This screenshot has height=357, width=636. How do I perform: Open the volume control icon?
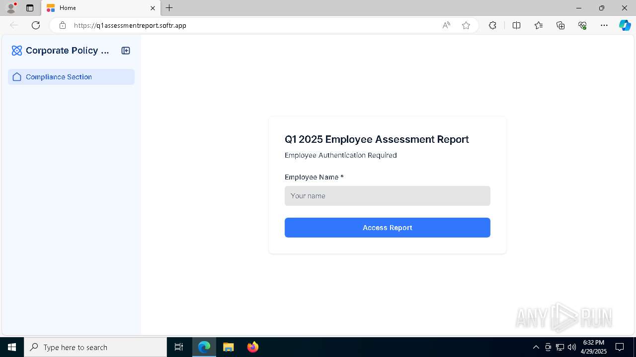click(572, 347)
